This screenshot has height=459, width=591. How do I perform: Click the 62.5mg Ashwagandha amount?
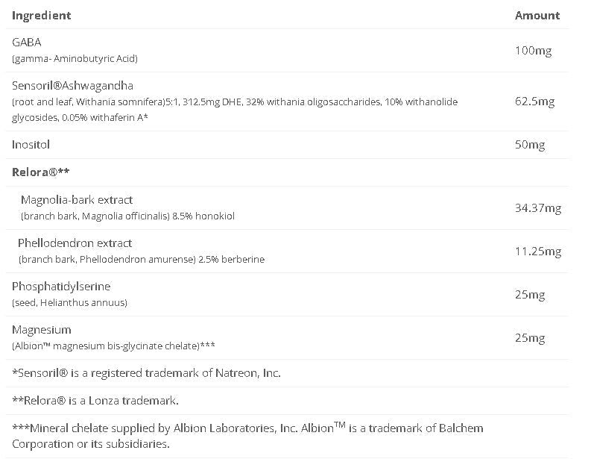point(535,102)
